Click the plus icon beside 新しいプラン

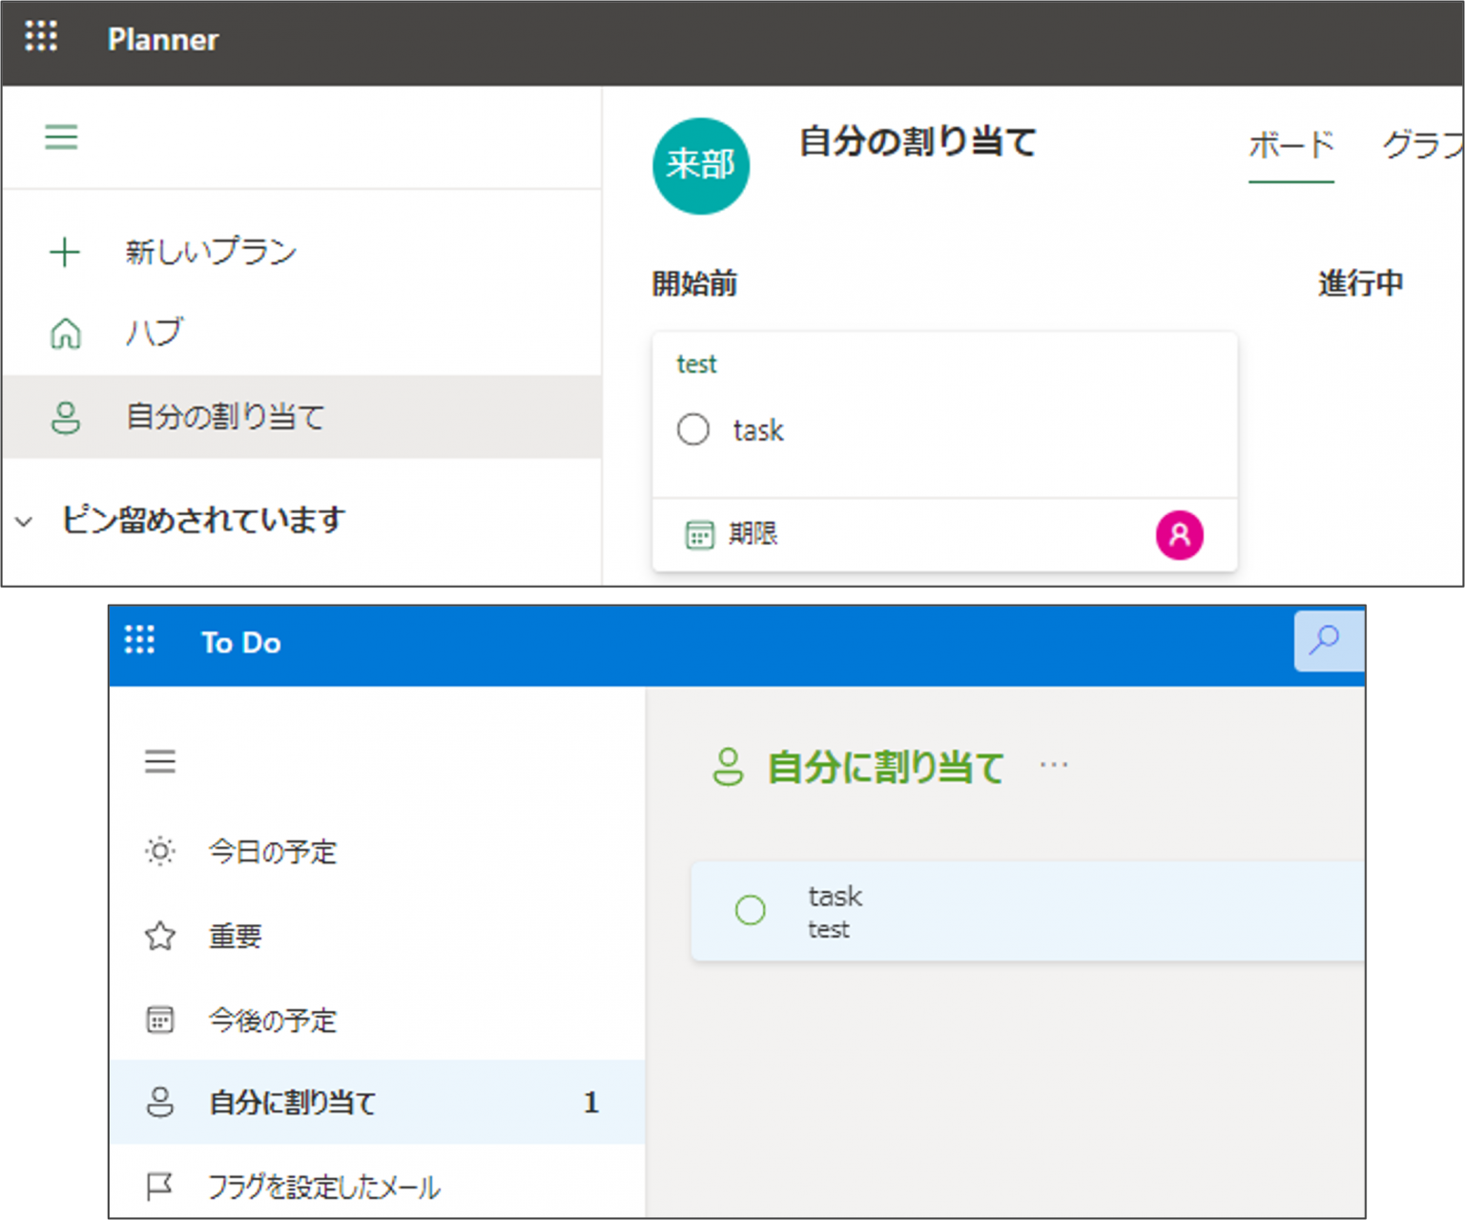(64, 252)
